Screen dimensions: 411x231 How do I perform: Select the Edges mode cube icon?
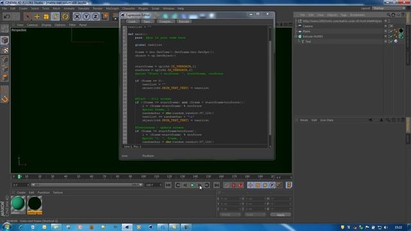(4, 69)
